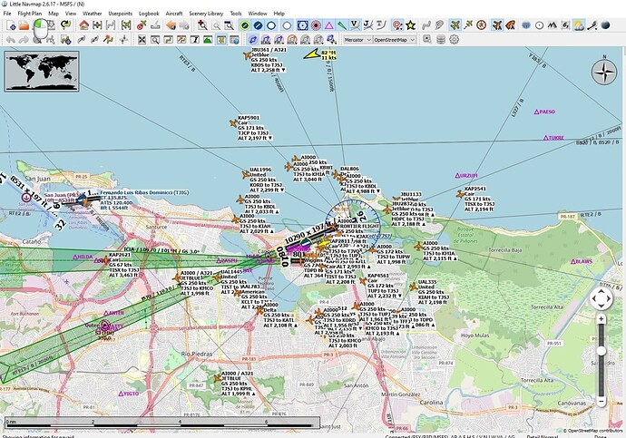Open the Scenery Library menu

coord(206,14)
